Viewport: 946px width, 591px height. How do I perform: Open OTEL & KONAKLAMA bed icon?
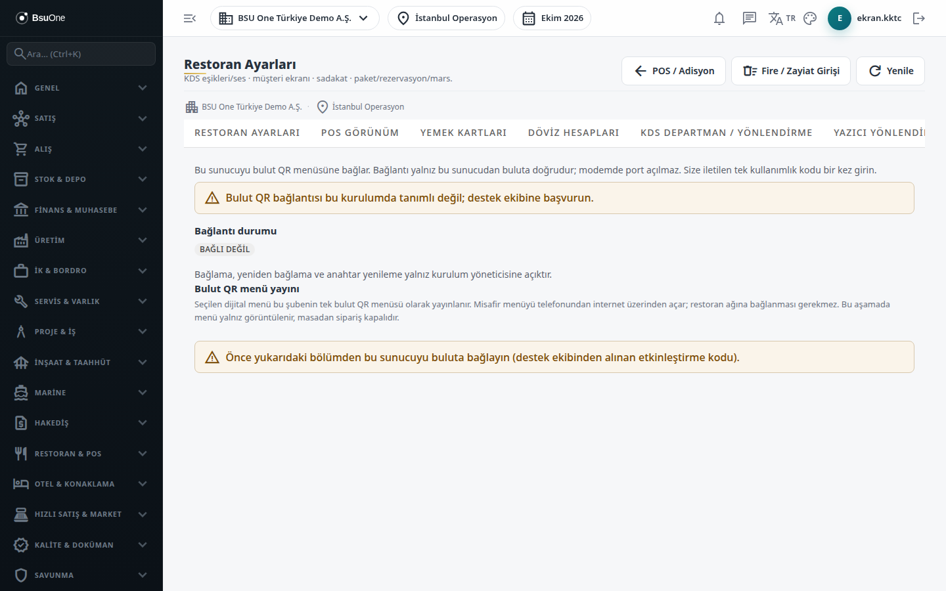click(x=21, y=484)
